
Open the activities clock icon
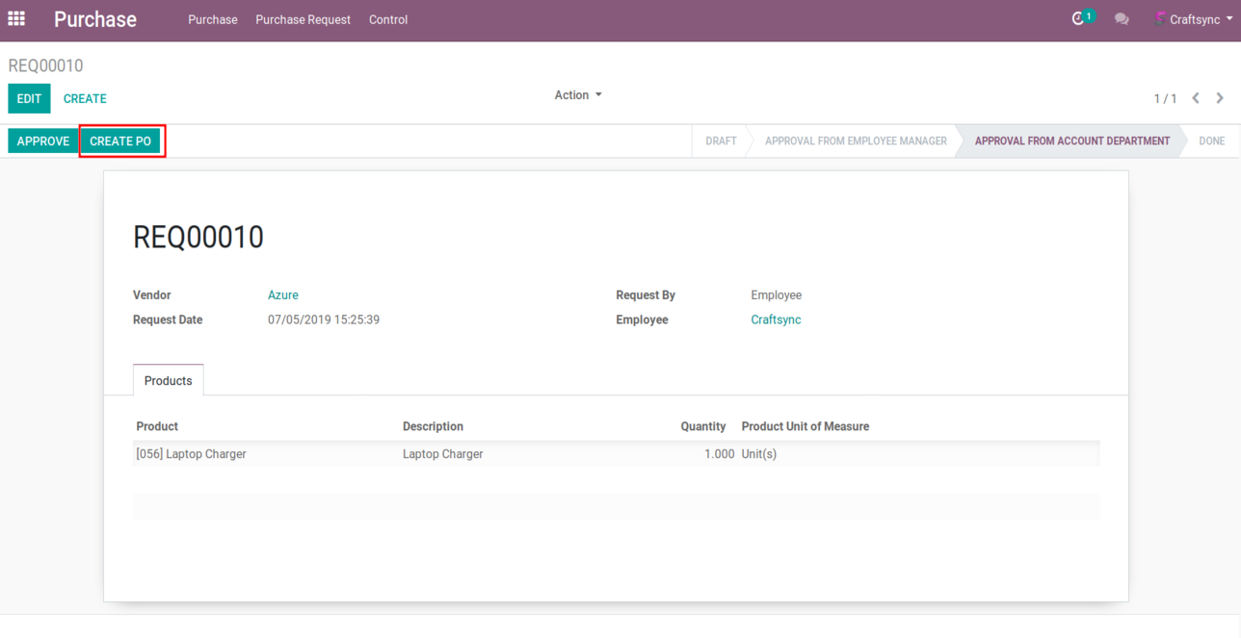point(1080,19)
